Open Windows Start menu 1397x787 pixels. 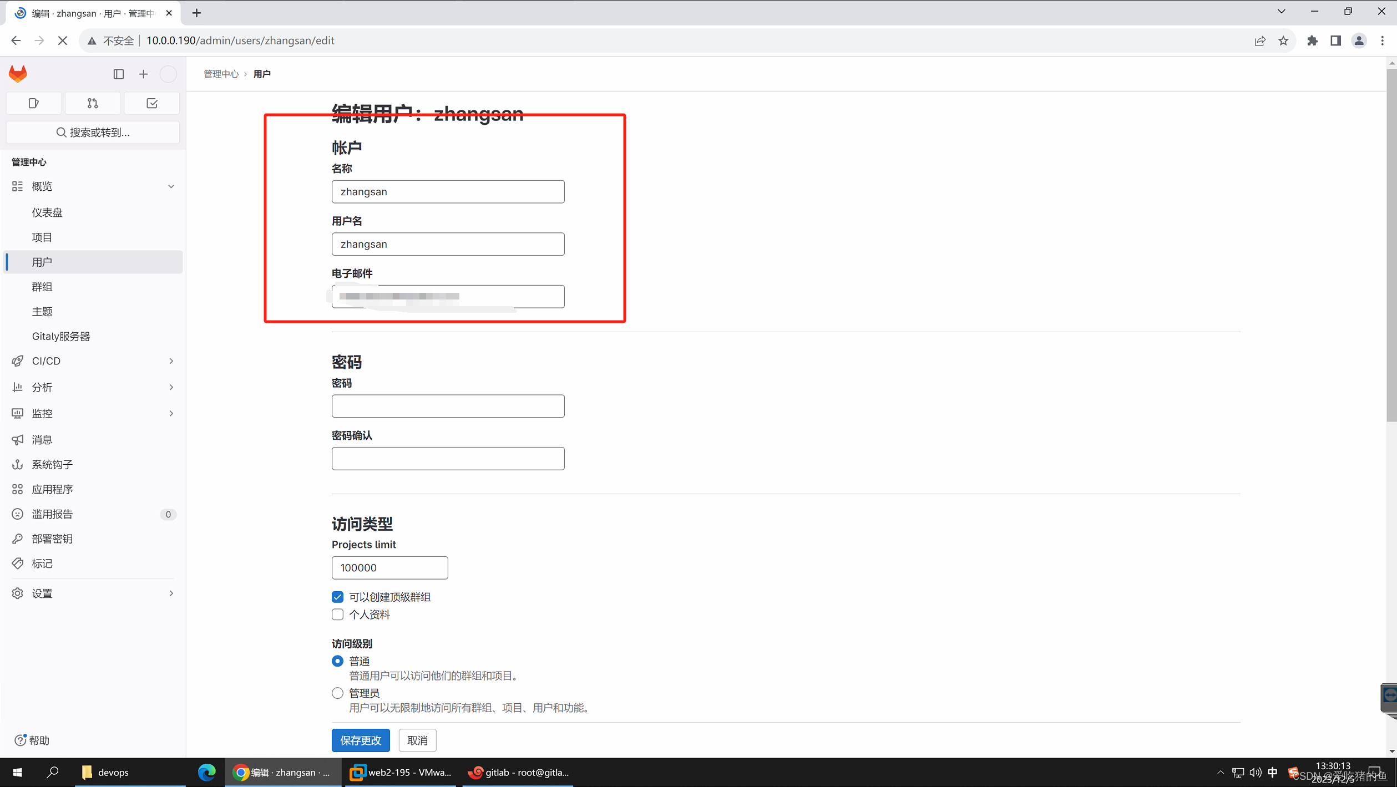[x=17, y=773]
